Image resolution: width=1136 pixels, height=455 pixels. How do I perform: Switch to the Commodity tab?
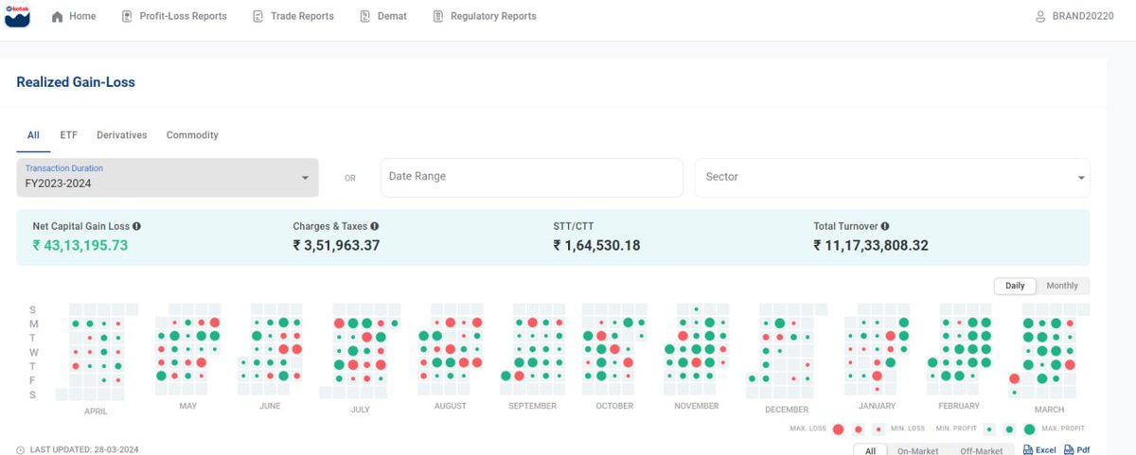(x=192, y=135)
